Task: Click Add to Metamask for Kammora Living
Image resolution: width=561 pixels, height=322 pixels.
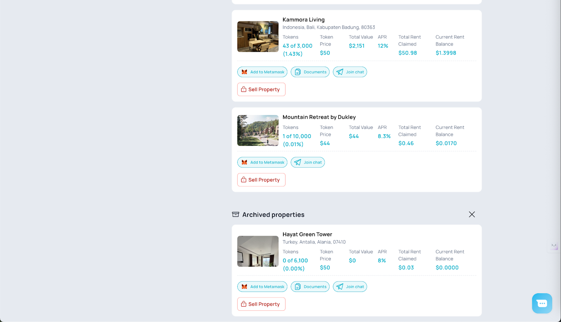Action: pyautogui.click(x=262, y=72)
